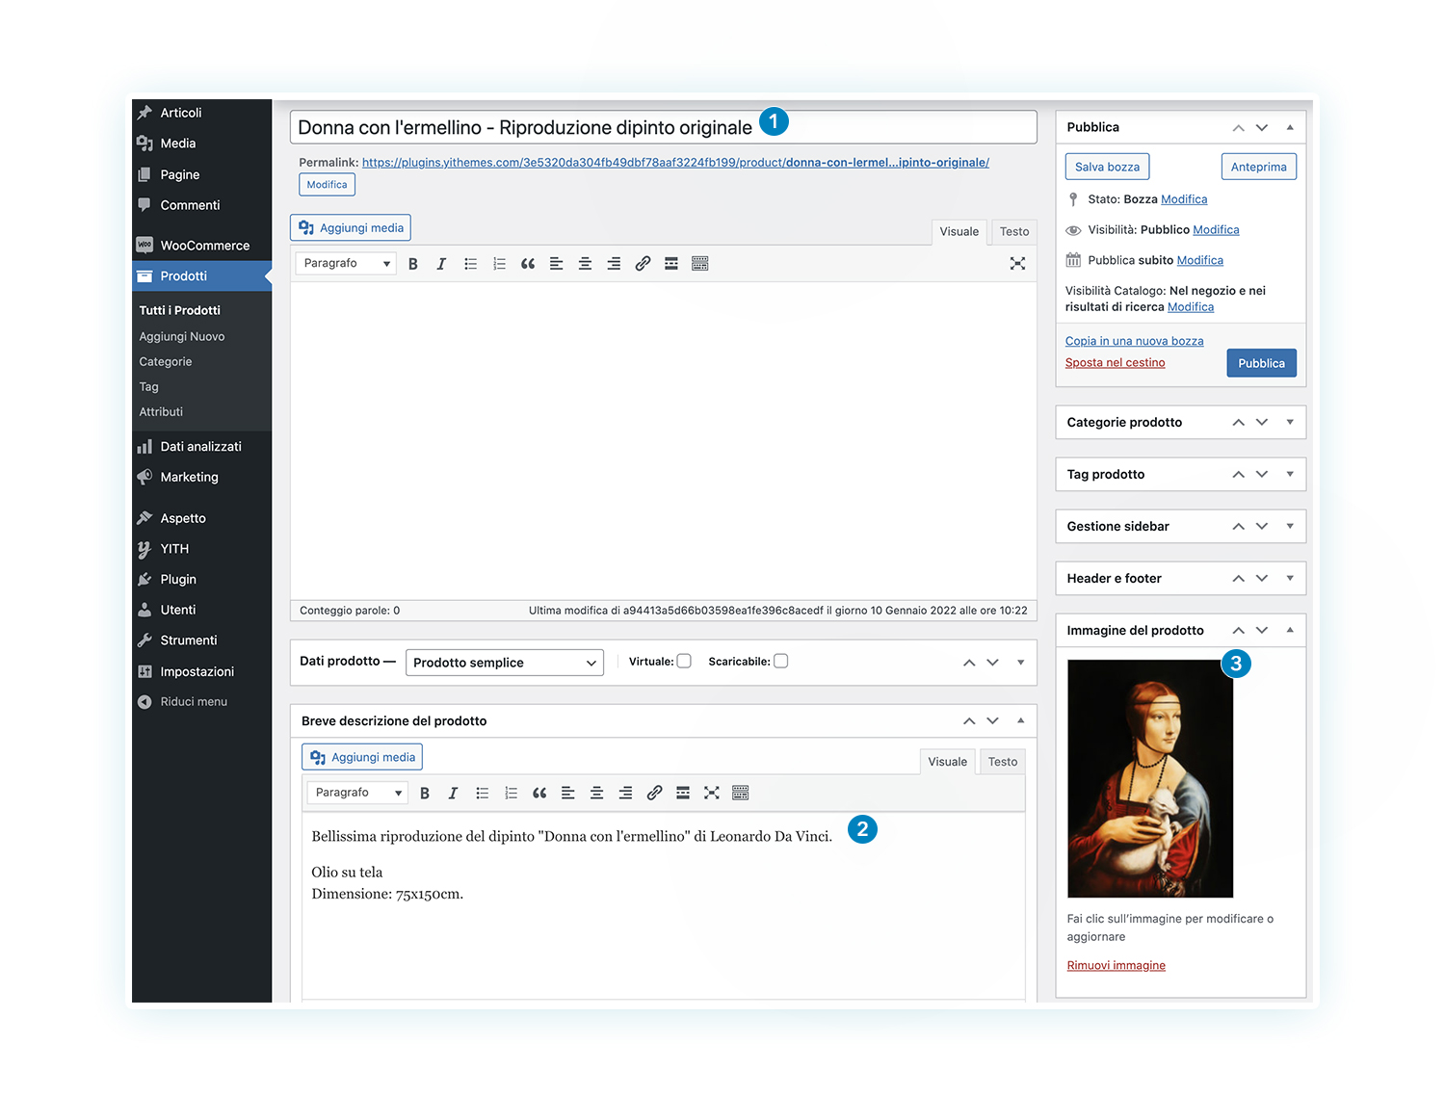Edit Visibilità Catalogo via Modifica link
The image size is (1445, 1096).
point(1191,307)
